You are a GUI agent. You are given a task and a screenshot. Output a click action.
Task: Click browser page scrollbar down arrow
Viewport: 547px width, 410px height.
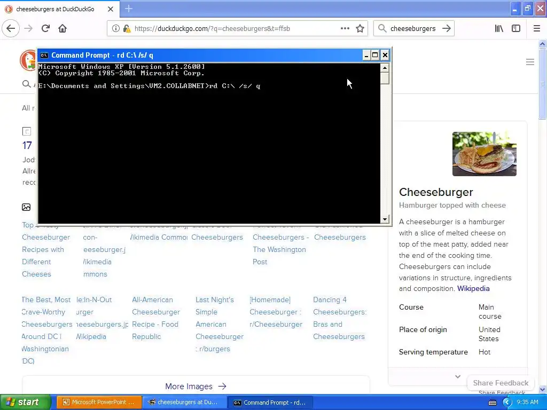pyautogui.click(x=542, y=389)
